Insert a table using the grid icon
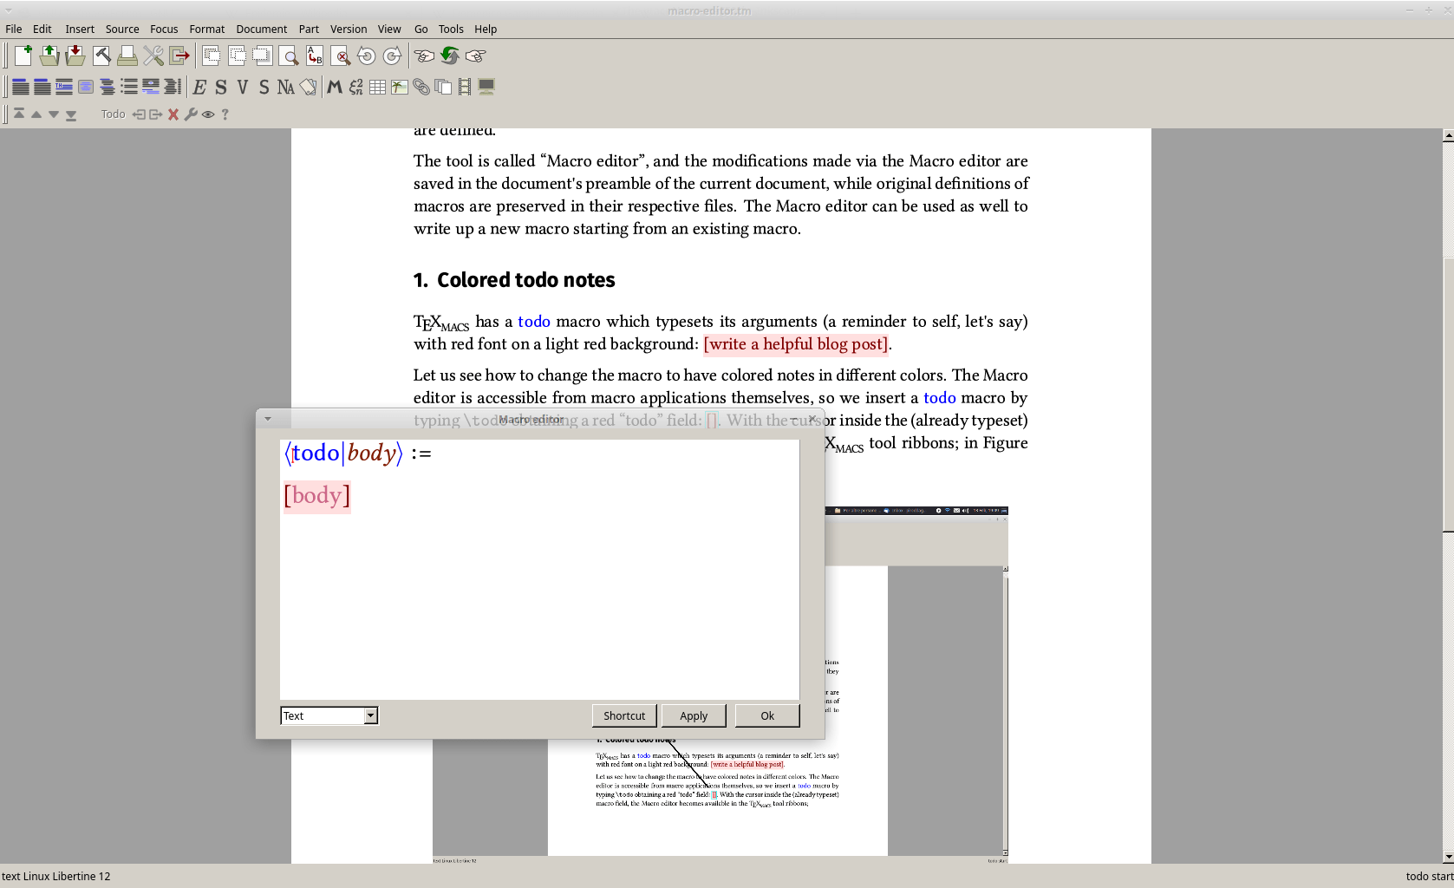Screen dimensions: 1454x888 (x=377, y=87)
